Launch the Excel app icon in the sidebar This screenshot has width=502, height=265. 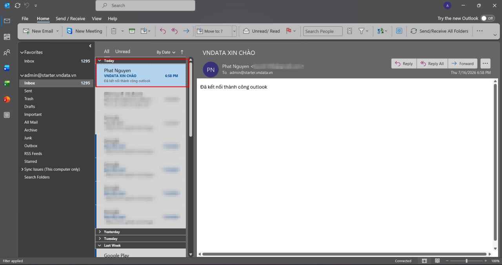tap(7, 84)
